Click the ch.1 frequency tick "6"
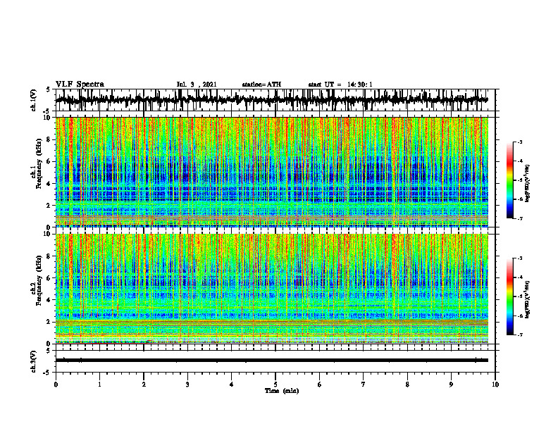Screen dimensions: 558x431 point(49,161)
